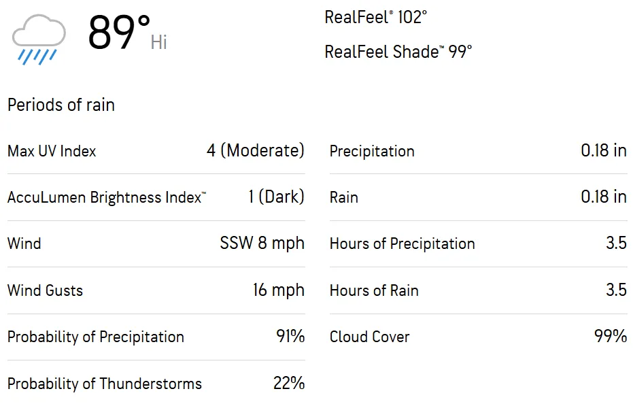This screenshot has width=633, height=404.
Task: Click the 89° high temperature
Action: (120, 32)
